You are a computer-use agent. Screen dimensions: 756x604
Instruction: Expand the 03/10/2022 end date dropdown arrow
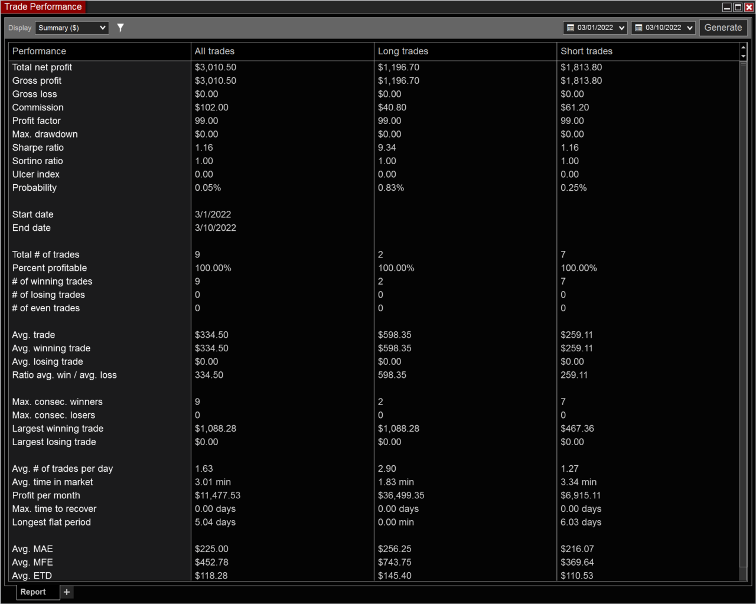[689, 28]
